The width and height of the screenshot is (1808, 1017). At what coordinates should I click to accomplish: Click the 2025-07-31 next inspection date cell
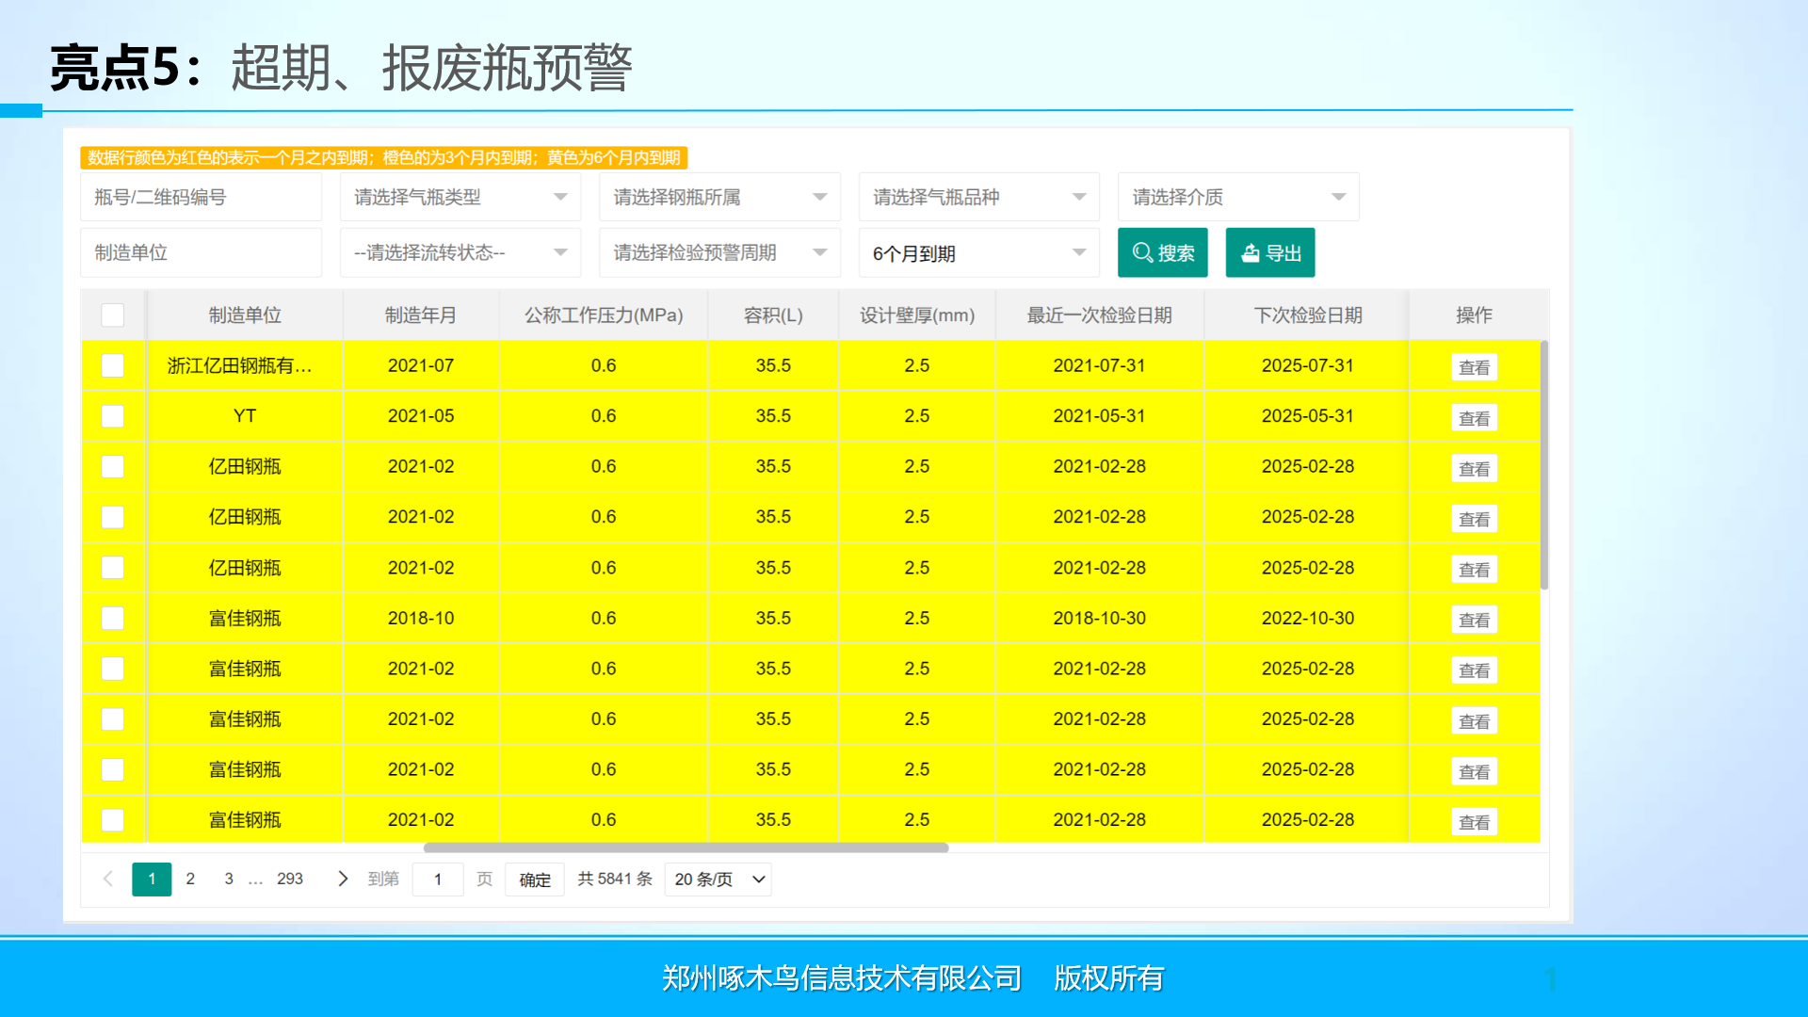pos(1308,365)
